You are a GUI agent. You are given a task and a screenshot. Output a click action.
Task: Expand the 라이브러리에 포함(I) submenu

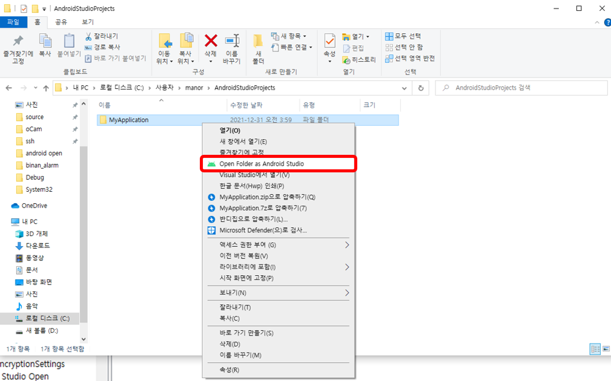[x=278, y=267]
